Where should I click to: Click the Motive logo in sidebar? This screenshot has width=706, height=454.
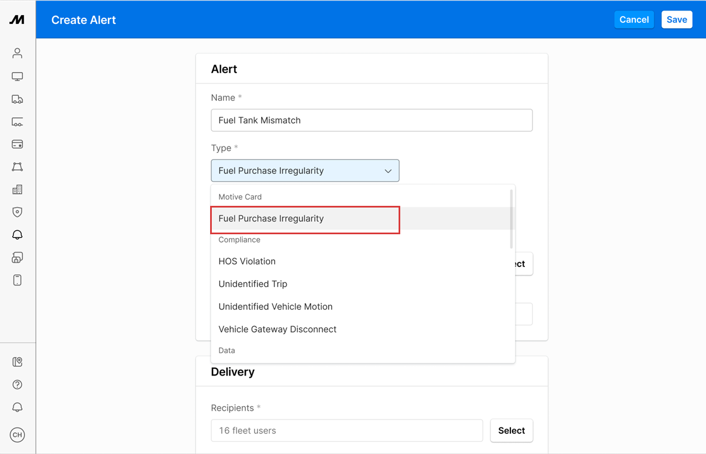pos(17,19)
